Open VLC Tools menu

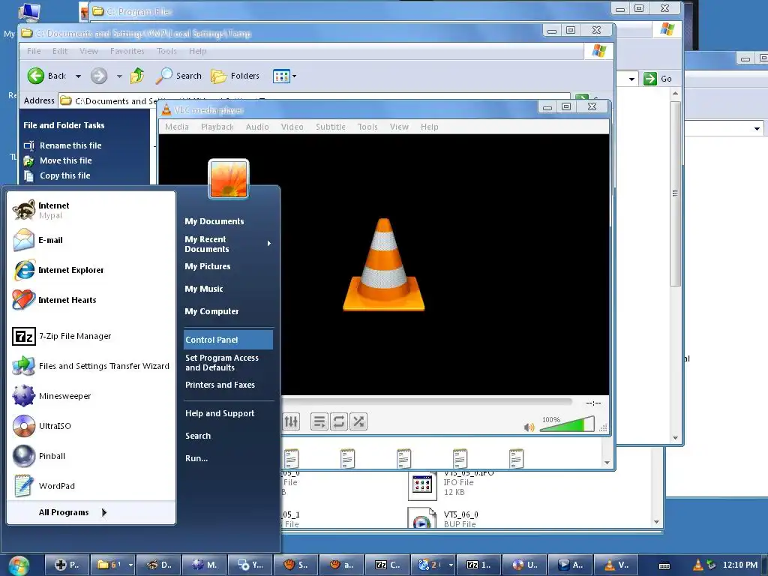pyautogui.click(x=367, y=127)
